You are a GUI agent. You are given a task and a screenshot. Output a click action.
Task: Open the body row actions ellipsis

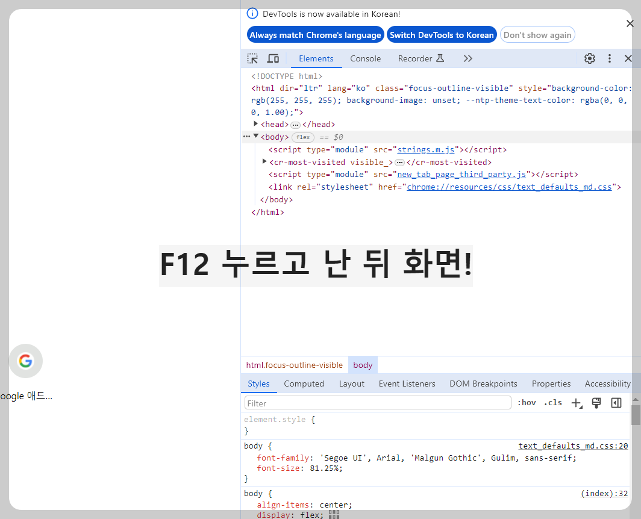(x=246, y=137)
